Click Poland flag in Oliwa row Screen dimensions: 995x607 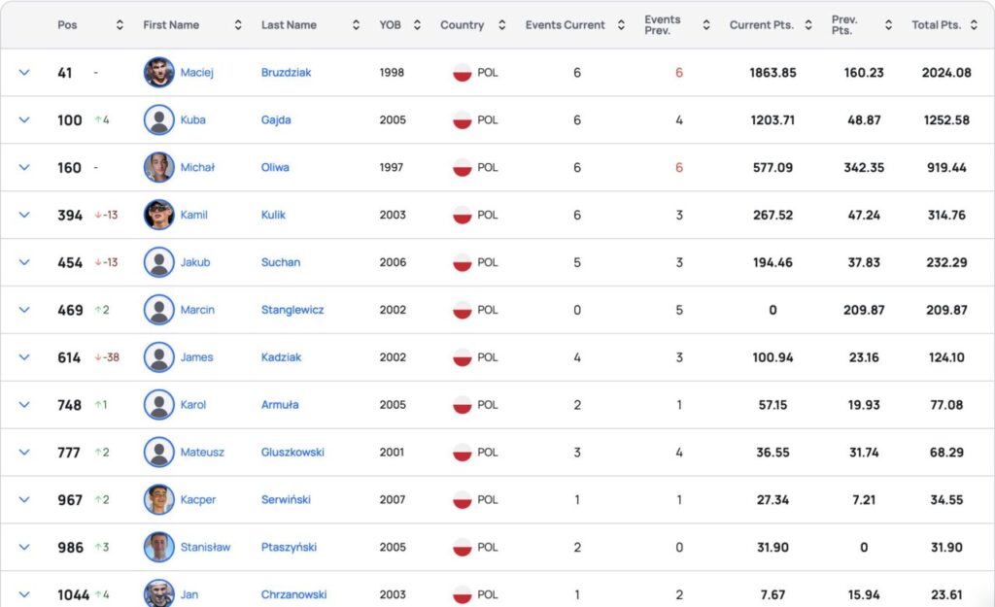(x=463, y=167)
